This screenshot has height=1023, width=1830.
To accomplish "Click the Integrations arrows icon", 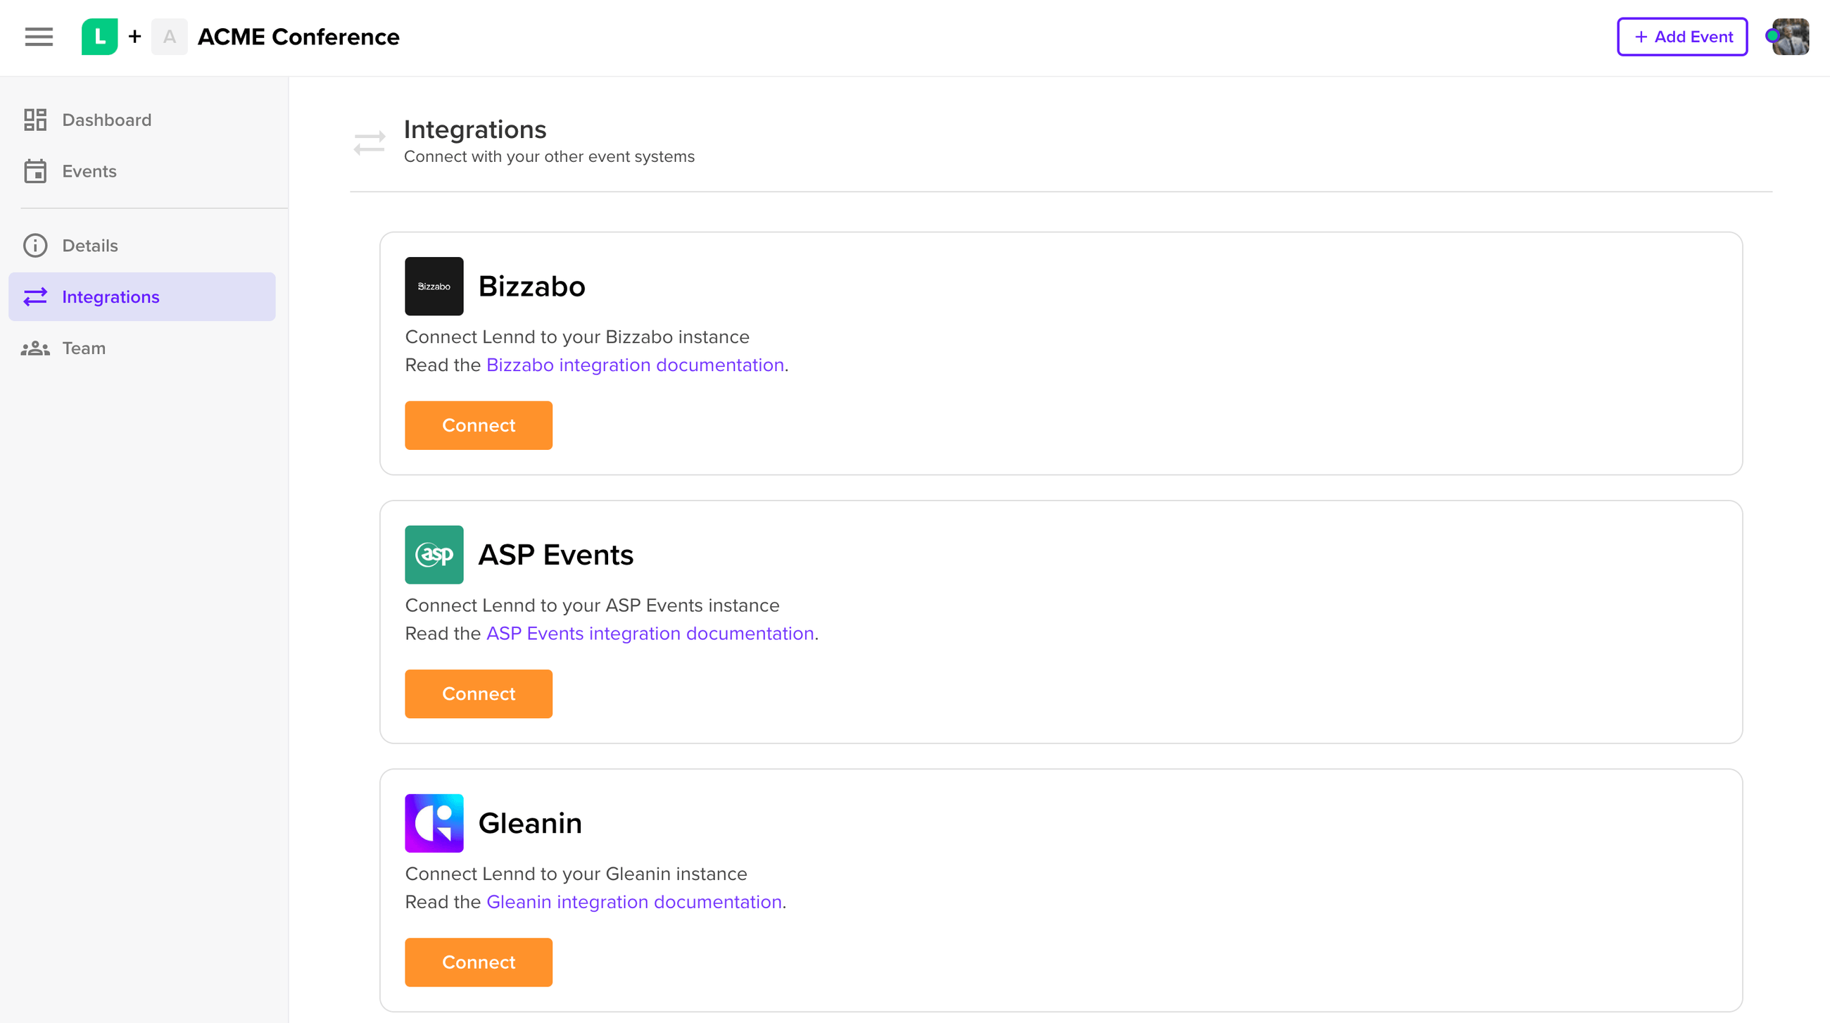I will pyautogui.click(x=35, y=296).
